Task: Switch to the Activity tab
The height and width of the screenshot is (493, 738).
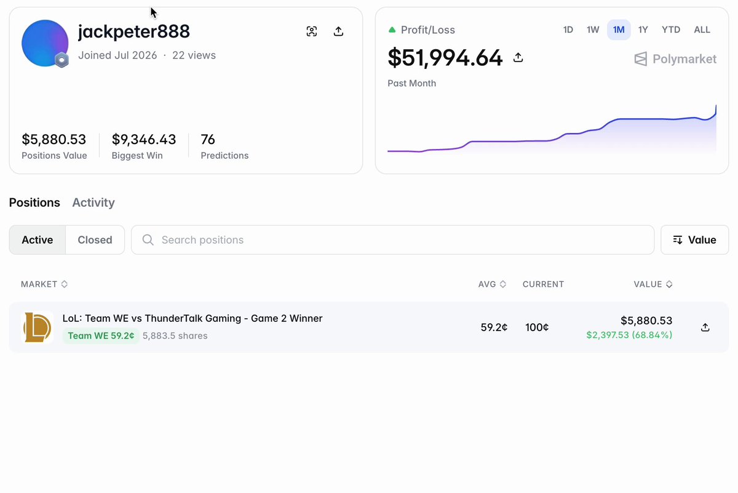Action: tap(93, 202)
